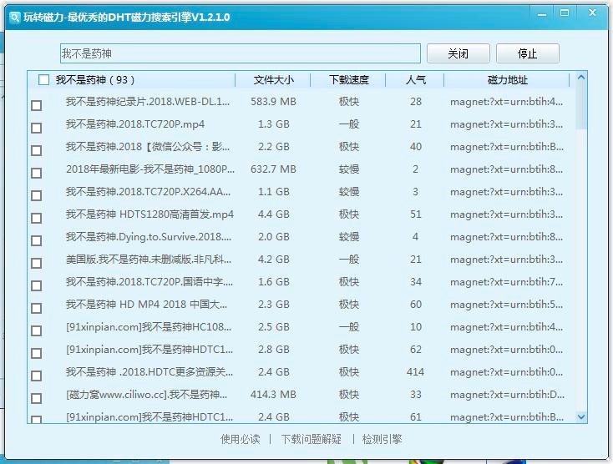Select file name 我不是药神.2018.TC720P.mp4
This screenshot has height=464, width=613.
tap(135, 124)
